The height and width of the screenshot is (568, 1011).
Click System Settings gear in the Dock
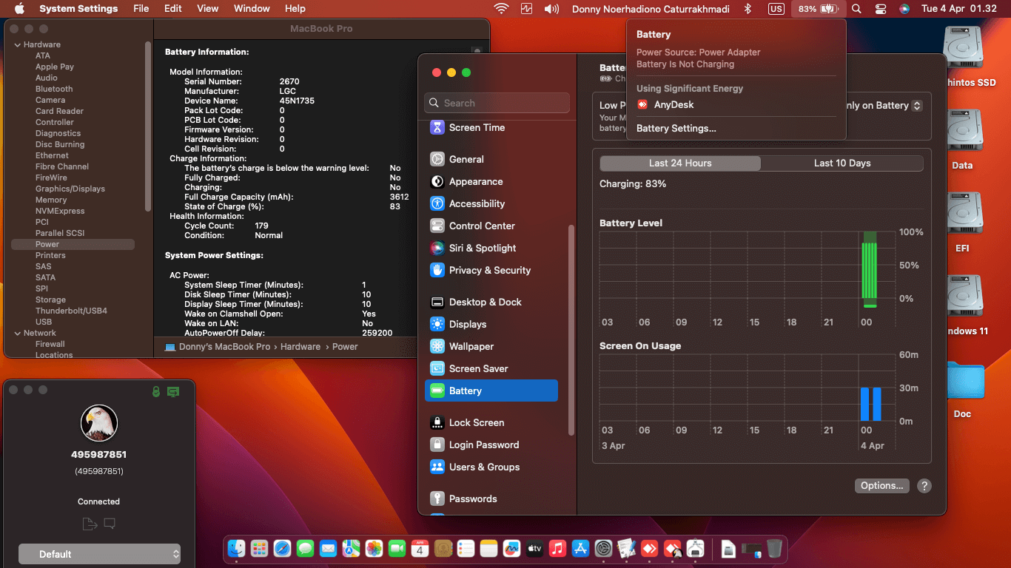[603, 549]
